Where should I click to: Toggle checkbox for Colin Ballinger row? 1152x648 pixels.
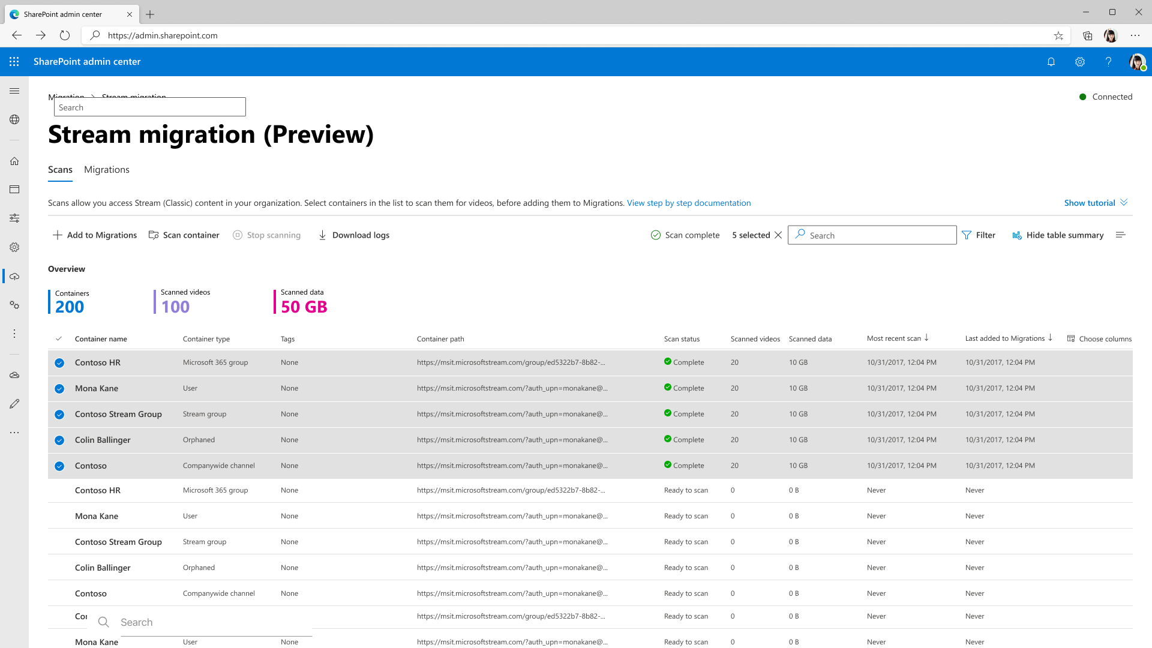click(59, 440)
